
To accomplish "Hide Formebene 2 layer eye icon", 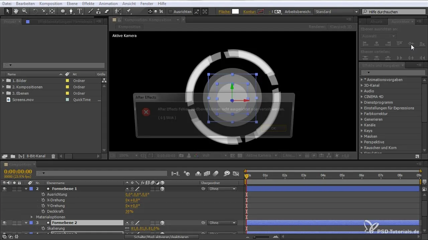I will tap(4, 223).
